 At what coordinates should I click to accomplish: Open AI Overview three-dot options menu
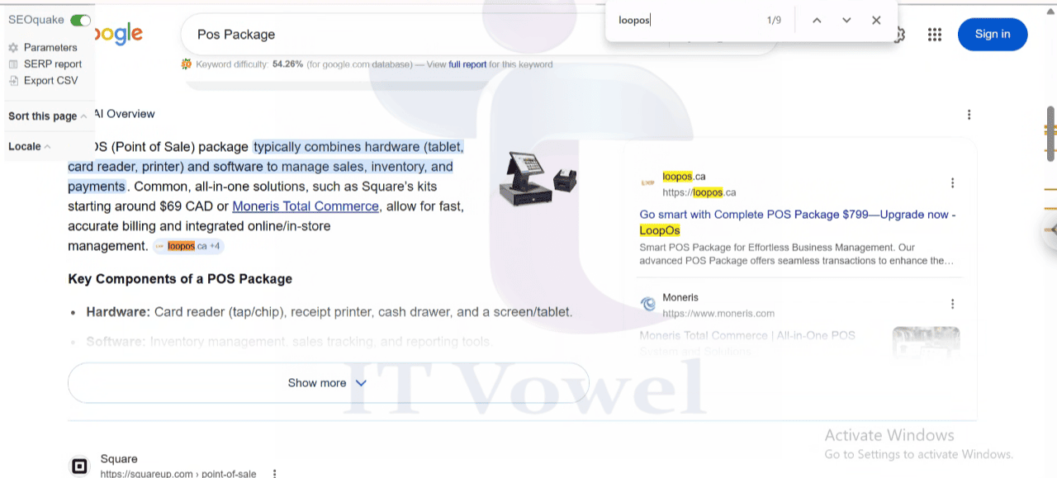(969, 115)
